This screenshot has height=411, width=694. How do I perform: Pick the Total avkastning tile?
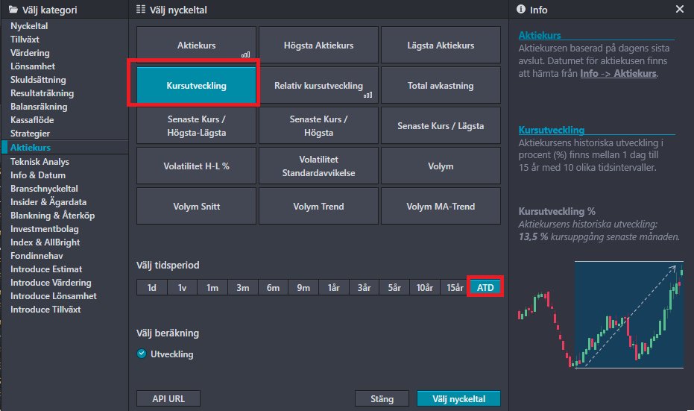tap(441, 85)
